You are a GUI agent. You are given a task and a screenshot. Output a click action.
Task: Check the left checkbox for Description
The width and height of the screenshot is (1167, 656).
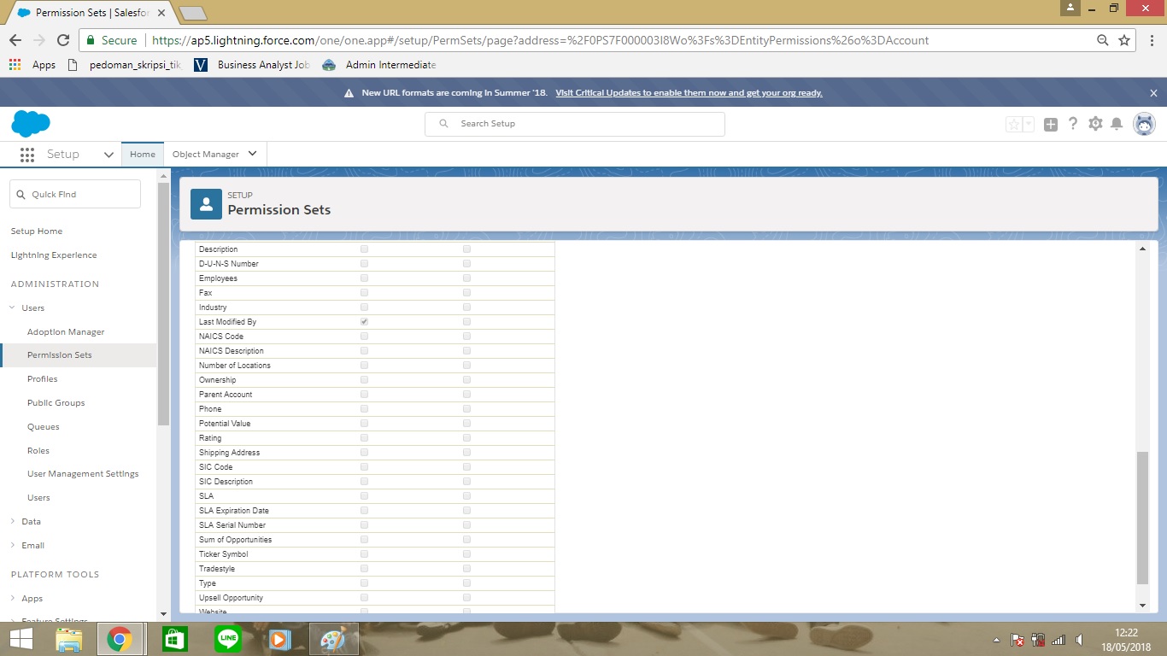pyautogui.click(x=365, y=249)
